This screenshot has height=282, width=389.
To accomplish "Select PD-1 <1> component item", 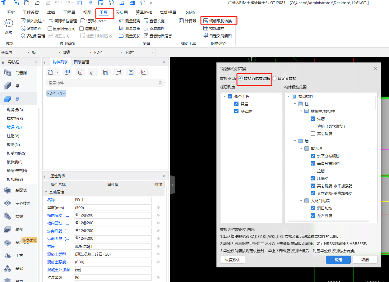I will pyautogui.click(x=56, y=93).
